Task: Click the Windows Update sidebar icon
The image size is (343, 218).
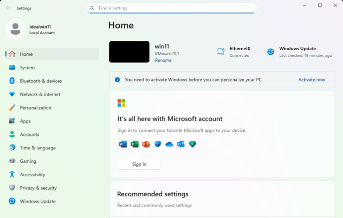Action: point(12,201)
